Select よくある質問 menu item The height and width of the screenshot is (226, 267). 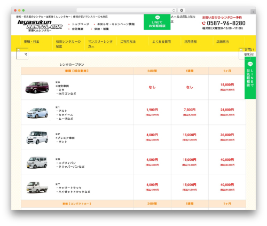pyautogui.click(x=161, y=42)
